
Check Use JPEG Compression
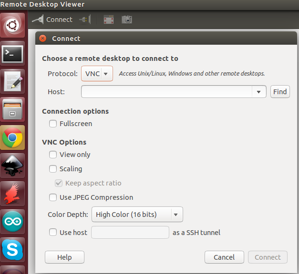click(53, 197)
